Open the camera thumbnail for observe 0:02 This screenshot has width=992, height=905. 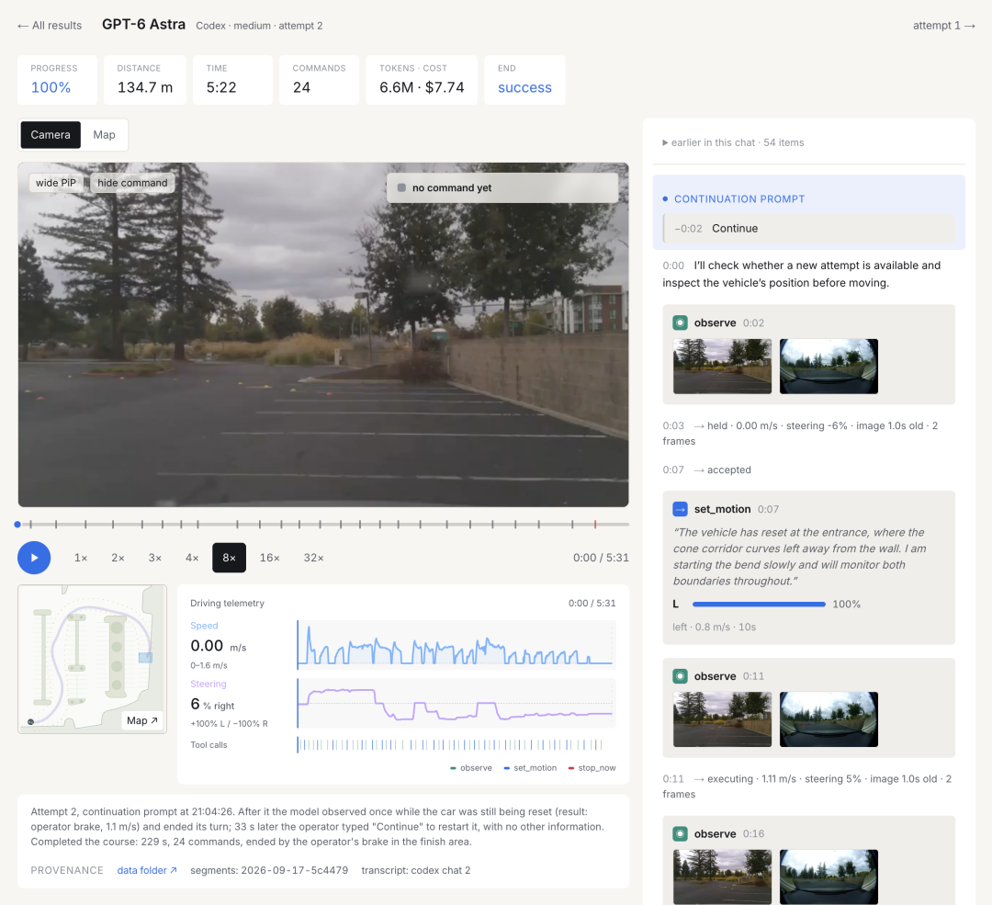click(723, 366)
